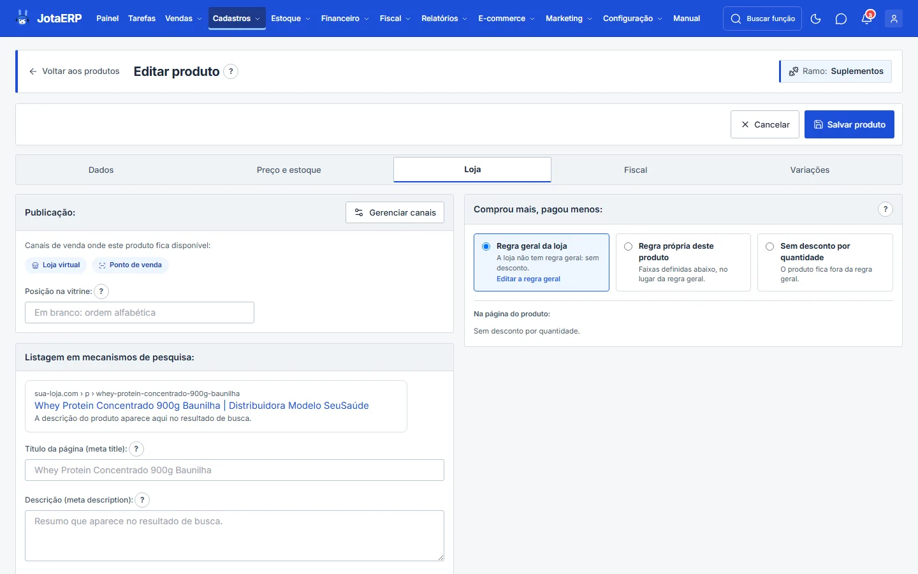918x574 pixels.
Task: Expand the E-commerce menu
Action: click(507, 18)
